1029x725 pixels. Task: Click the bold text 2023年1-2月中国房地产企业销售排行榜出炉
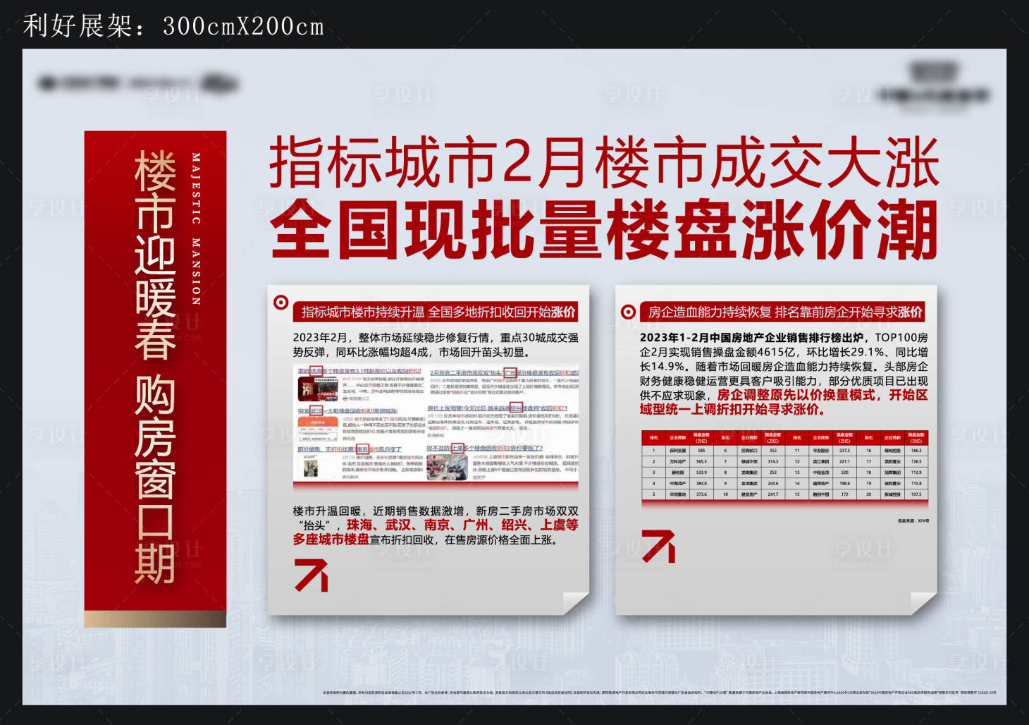coord(751,337)
